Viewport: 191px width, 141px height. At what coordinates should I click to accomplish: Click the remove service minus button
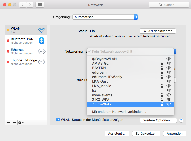point(14,122)
